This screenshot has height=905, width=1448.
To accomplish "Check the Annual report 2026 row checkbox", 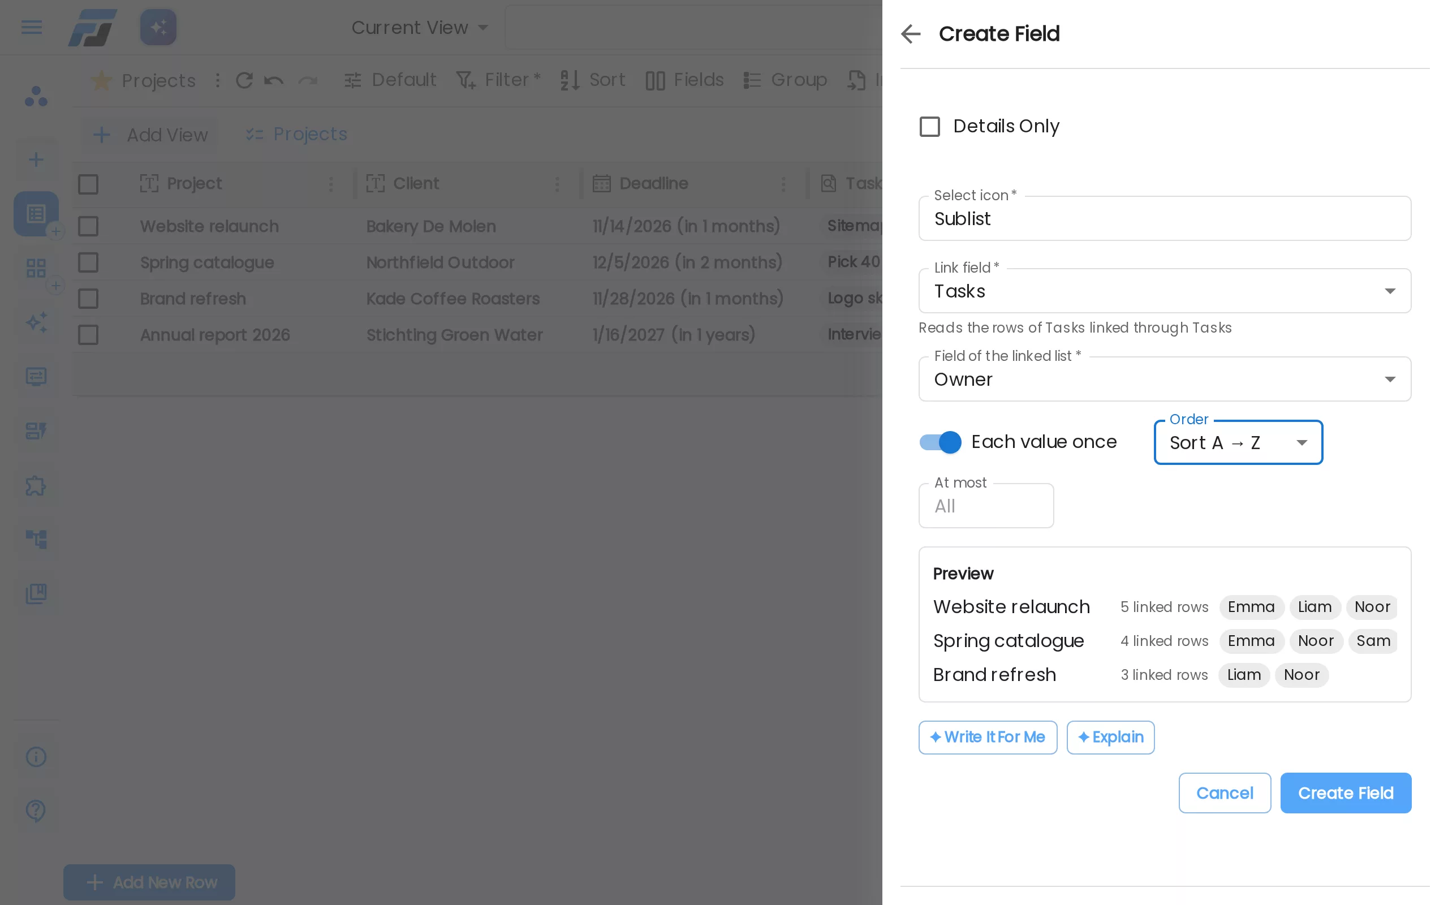I will (88, 335).
